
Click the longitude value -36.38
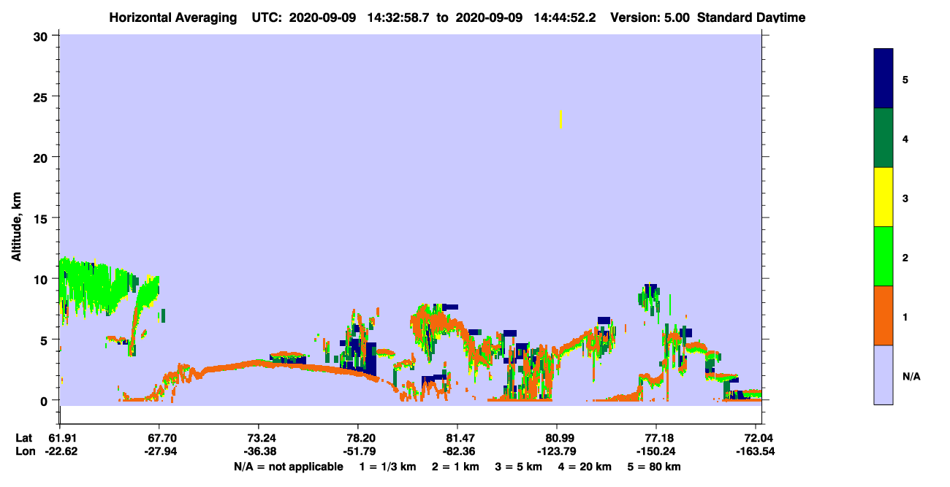[x=259, y=451]
